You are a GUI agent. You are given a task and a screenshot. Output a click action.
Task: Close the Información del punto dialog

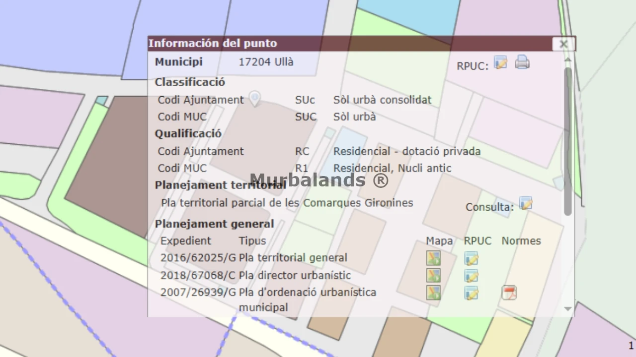[x=563, y=44]
